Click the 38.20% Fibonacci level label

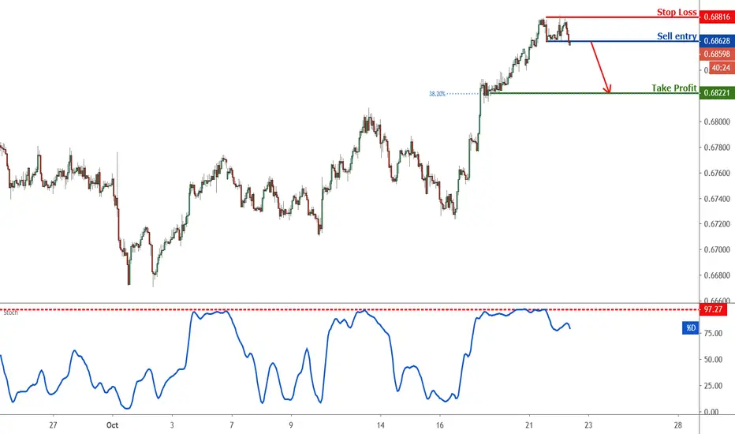437,94
